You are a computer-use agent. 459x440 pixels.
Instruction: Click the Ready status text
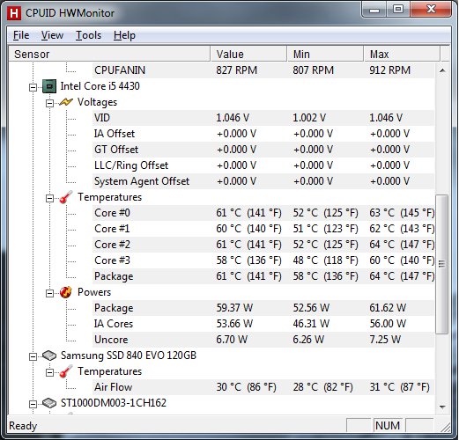tap(23, 426)
